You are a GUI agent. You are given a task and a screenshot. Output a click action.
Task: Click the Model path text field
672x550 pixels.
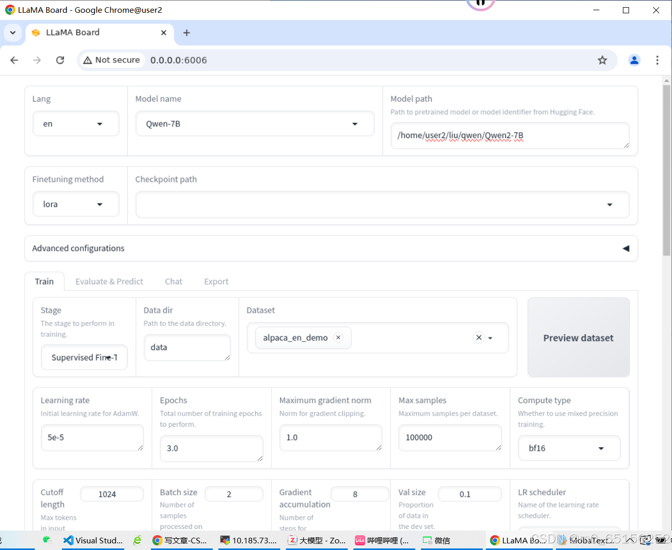coord(510,135)
